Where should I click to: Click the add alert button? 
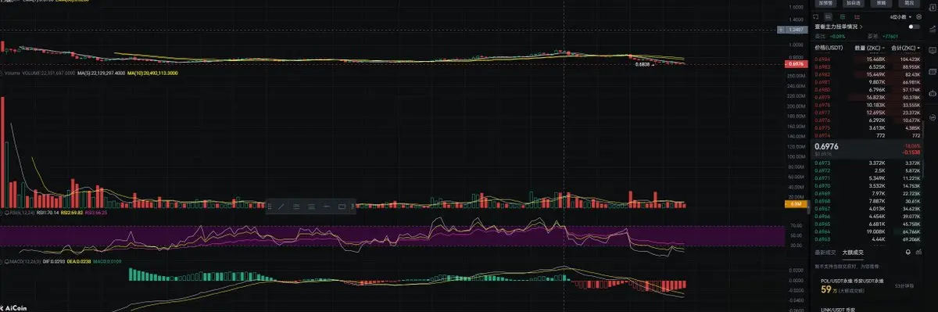(x=825, y=3)
